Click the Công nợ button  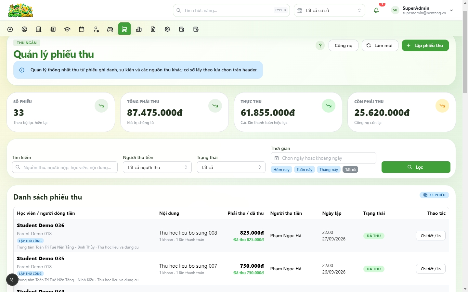click(x=344, y=45)
